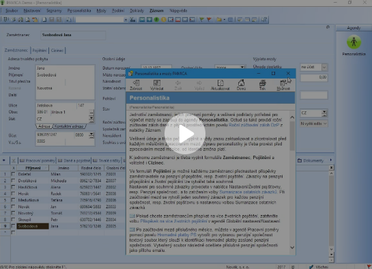This screenshot has width=372, height=269.
Task: Expand the 'na účet' payment dropdown
Action: point(324,67)
